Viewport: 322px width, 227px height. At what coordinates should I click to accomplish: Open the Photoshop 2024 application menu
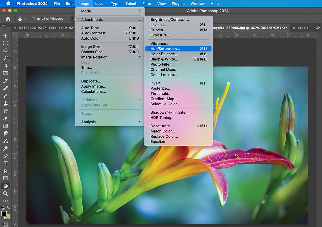tap(32, 4)
